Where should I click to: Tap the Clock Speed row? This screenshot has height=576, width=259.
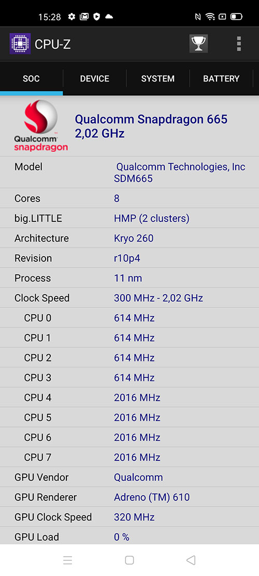point(129,298)
